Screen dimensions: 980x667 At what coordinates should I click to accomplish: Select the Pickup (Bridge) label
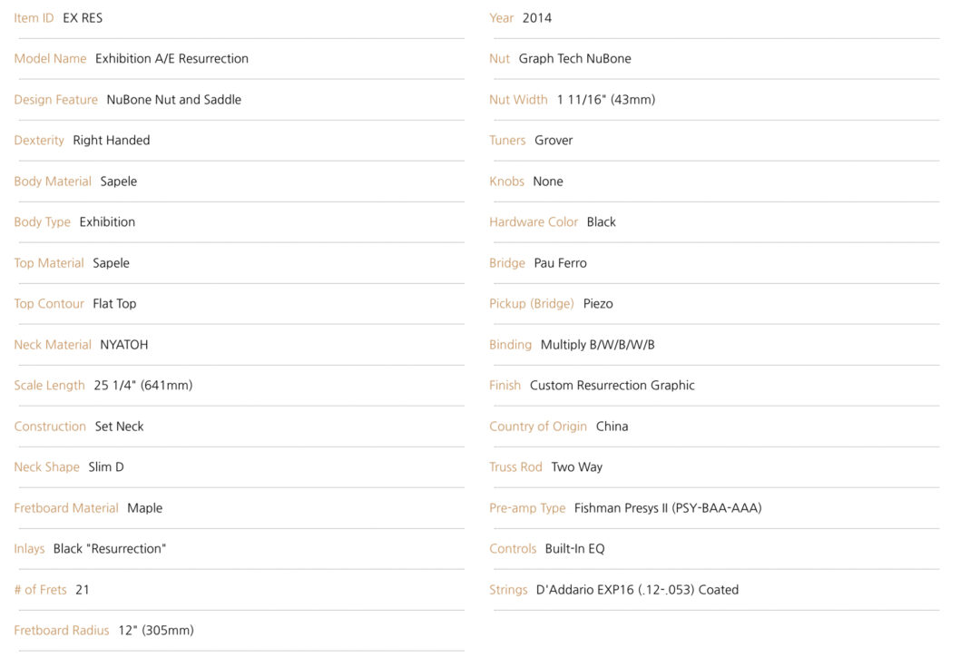531,304
